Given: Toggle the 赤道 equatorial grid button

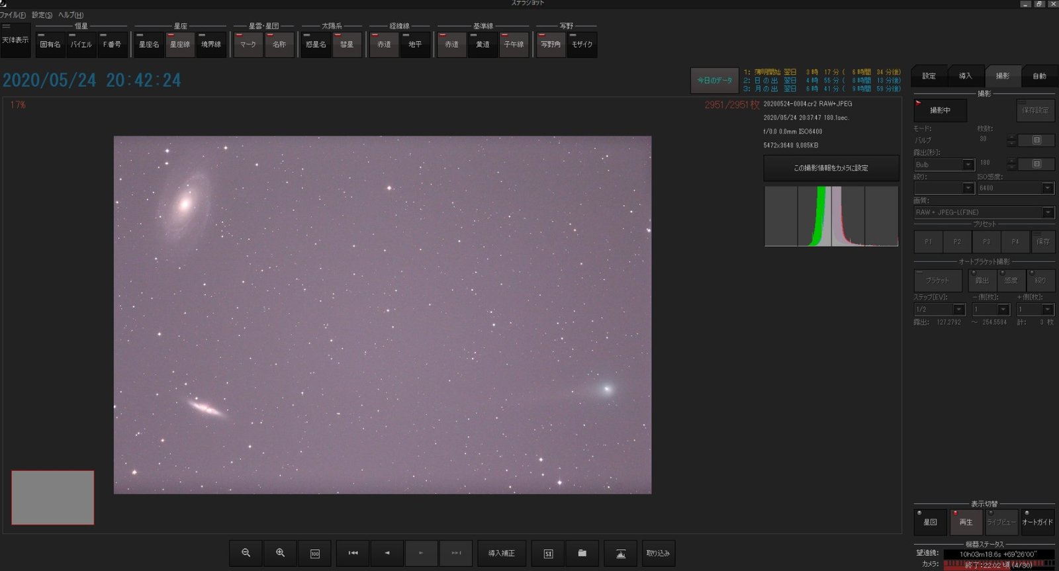Looking at the screenshot, I should pos(385,44).
